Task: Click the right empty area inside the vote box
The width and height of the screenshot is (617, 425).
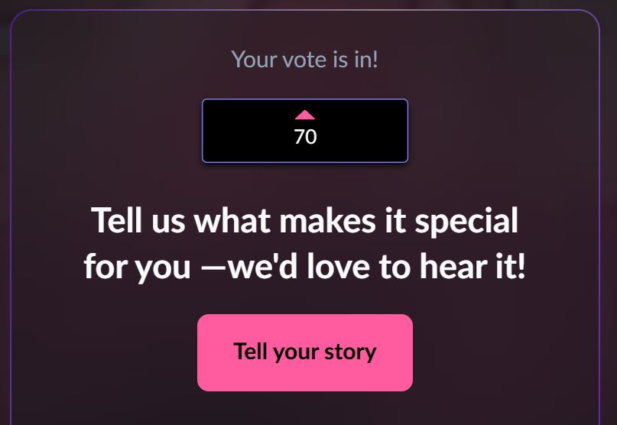Action: click(x=371, y=131)
